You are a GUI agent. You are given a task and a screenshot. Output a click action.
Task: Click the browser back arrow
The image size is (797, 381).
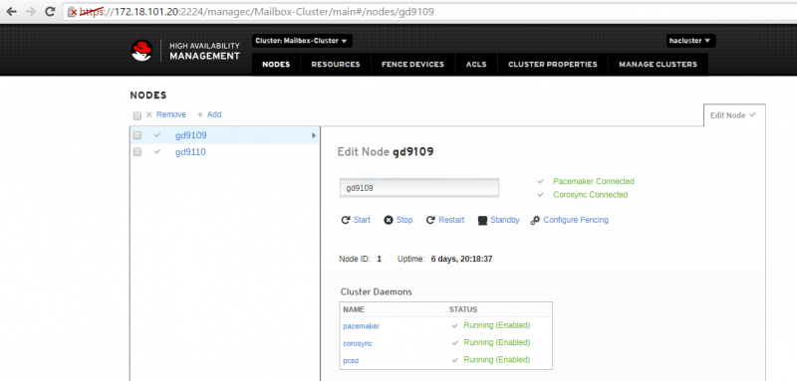tap(11, 11)
